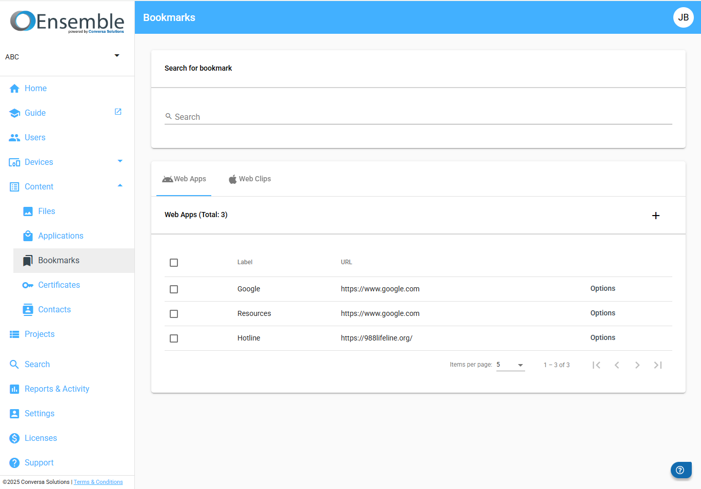
Task: Check the Google row checkbox
Action: click(x=174, y=289)
